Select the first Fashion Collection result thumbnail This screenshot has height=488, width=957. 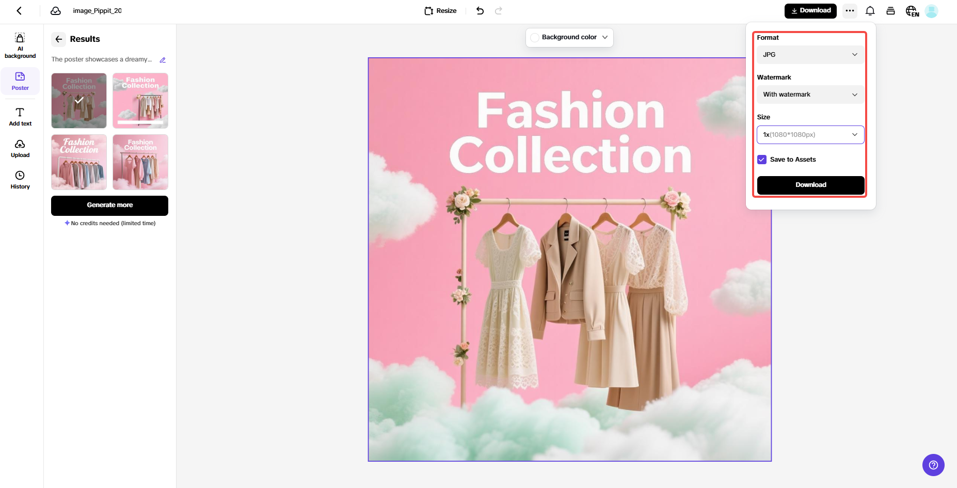click(79, 101)
